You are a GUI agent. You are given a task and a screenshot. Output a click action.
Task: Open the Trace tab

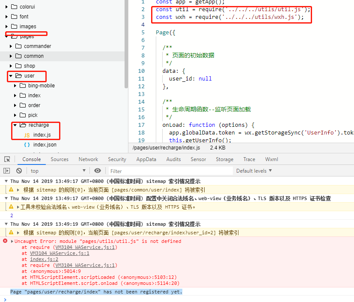click(x=249, y=159)
